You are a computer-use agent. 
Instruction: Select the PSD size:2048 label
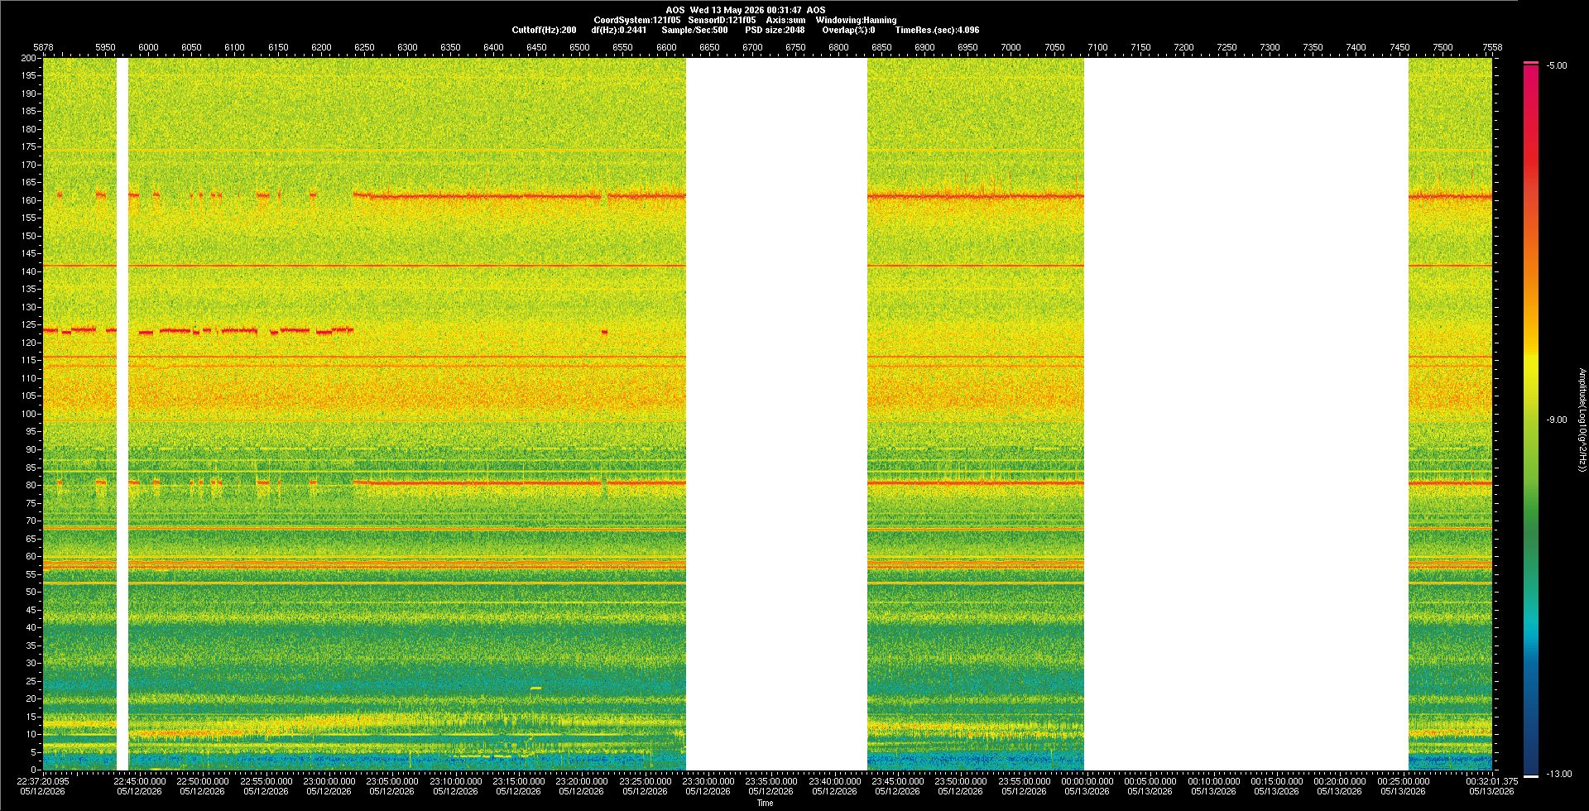coord(775,30)
